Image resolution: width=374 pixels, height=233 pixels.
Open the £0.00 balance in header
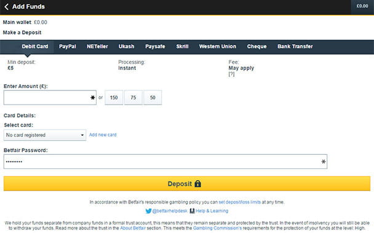click(x=362, y=6)
